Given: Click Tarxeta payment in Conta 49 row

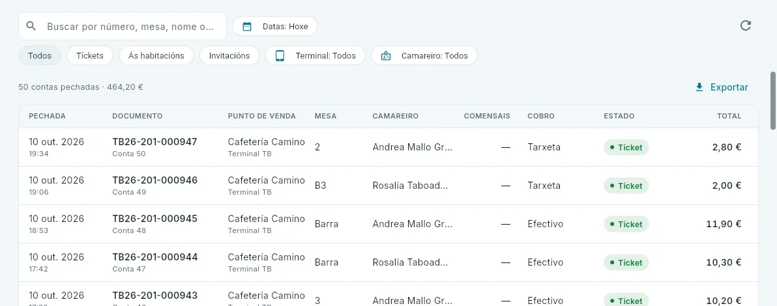Looking at the screenshot, I should tap(544, 186).
